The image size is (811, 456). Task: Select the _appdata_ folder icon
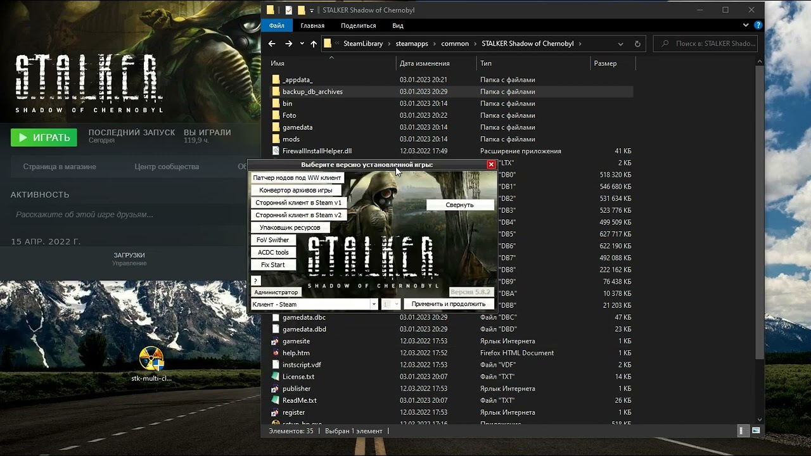276,80
